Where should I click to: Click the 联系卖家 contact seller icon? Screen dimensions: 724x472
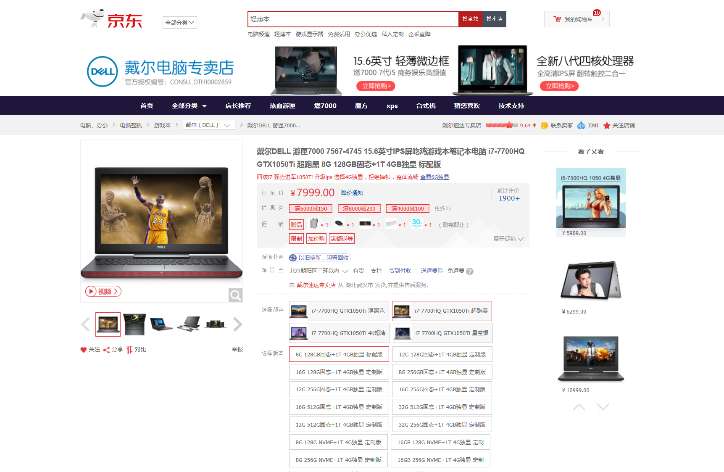(545, 125)
